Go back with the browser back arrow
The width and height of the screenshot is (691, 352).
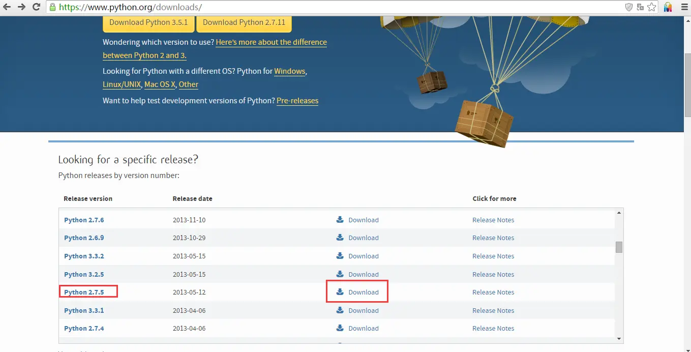pos(7,7)
